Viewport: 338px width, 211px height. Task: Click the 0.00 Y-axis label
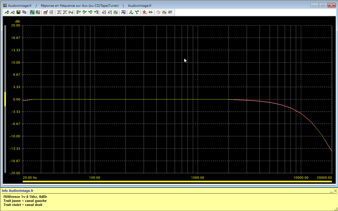pyautogui.click(x=17, y=99)
